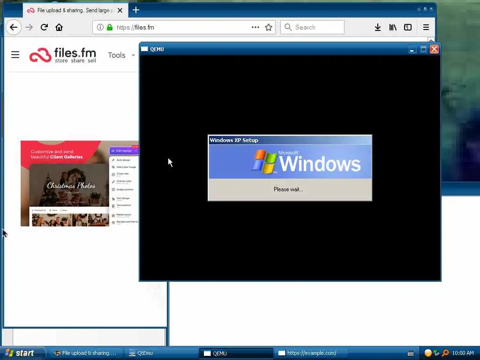Click the forward navigation arrow

click(x=29, y=27)
